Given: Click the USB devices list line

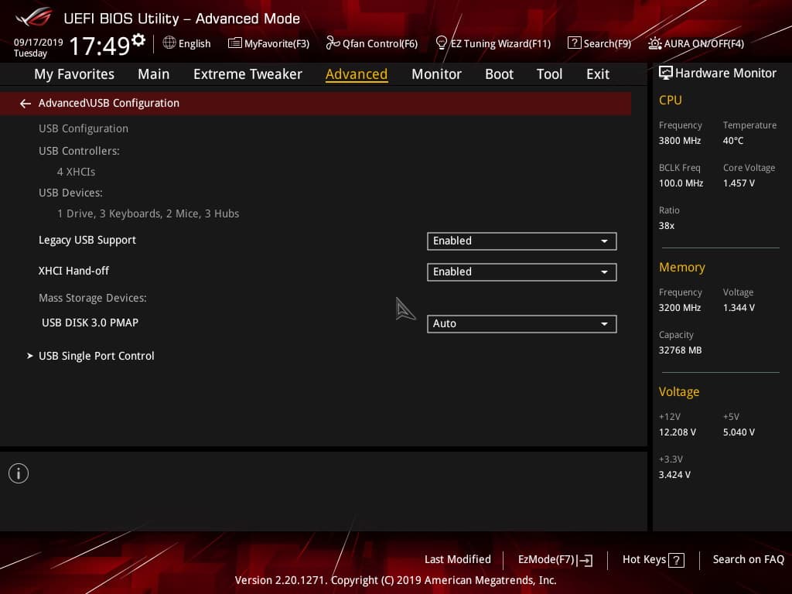Looking at the screenshot, I should [148, 213].
